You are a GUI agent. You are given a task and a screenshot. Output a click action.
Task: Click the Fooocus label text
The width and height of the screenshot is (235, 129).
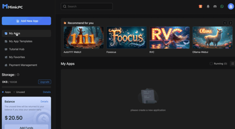pyautogui.click(x=111, y=52)
